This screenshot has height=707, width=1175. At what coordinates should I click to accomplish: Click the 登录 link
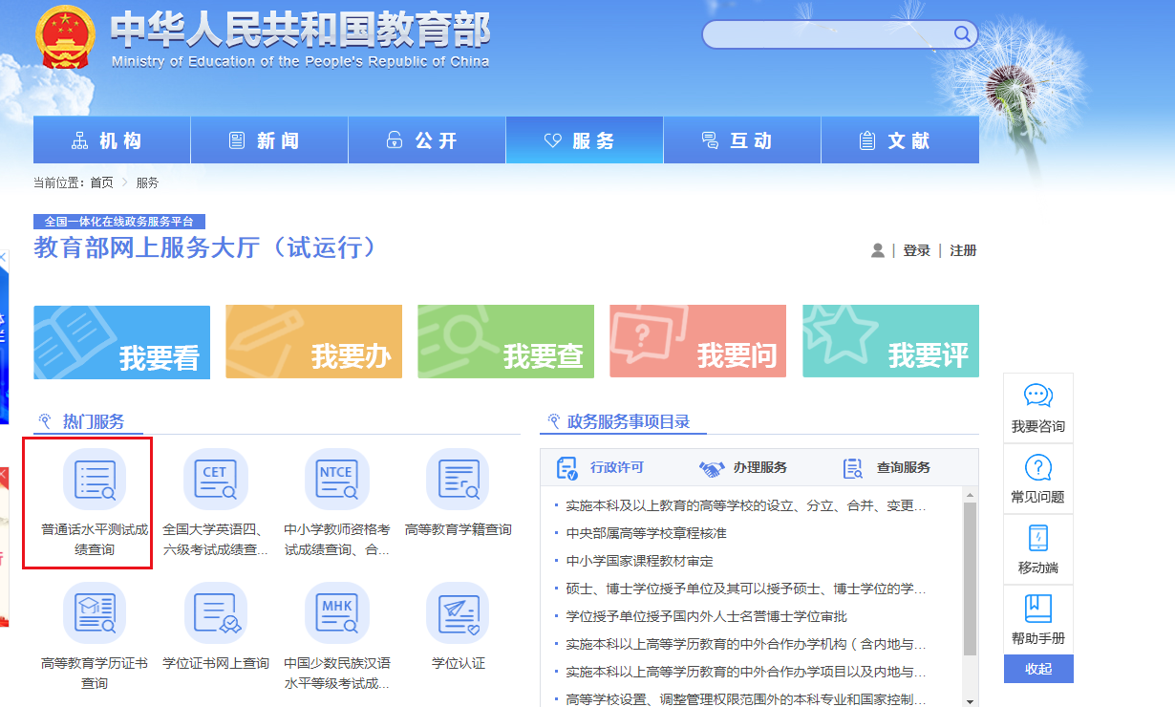pyautogui.click(x=917, y=250)
